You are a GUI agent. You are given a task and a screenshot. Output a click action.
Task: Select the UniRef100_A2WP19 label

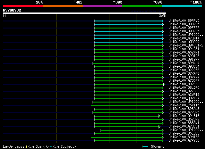pyautogui.click(x=184, y=95)
